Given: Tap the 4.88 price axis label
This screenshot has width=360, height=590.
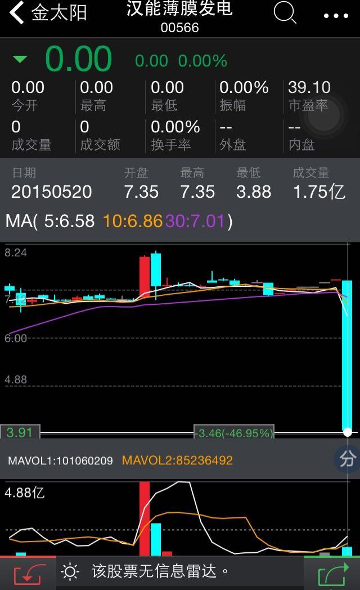Looking at the screenshot, I should point(16,379).
